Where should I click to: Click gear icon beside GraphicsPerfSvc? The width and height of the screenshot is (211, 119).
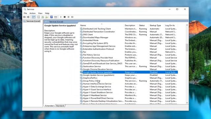pos(81,78)
